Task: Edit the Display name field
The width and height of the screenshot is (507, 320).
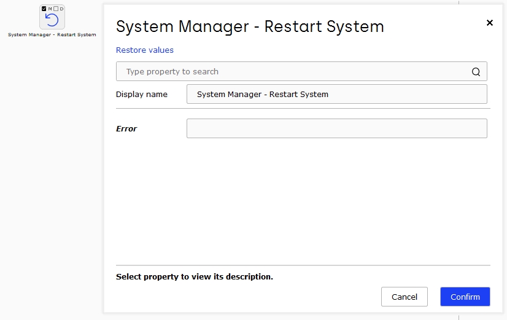Action: (336, 94)
